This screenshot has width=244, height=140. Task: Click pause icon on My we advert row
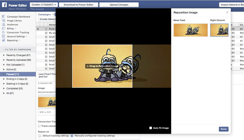[46, 33]
